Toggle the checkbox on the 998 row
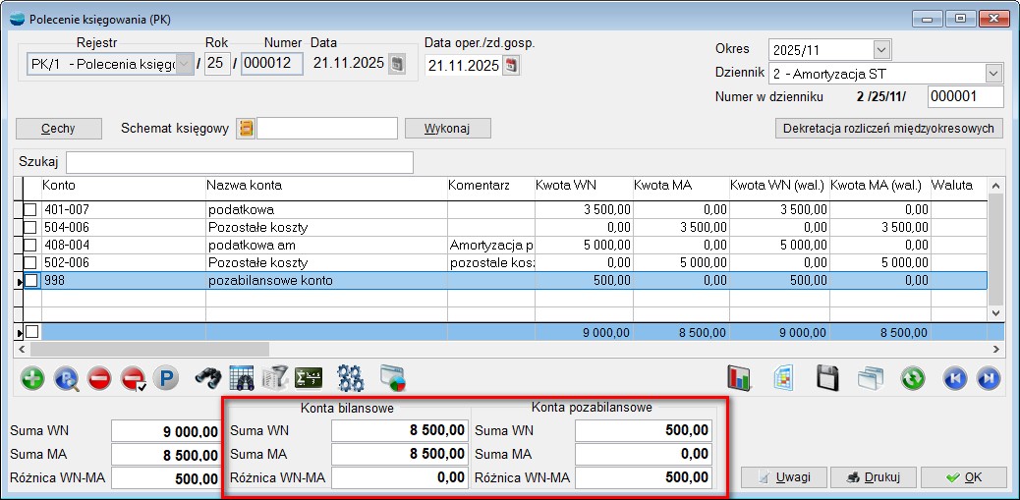Image resolution: width=1020 pixels, height=500 pixels. 30,281
